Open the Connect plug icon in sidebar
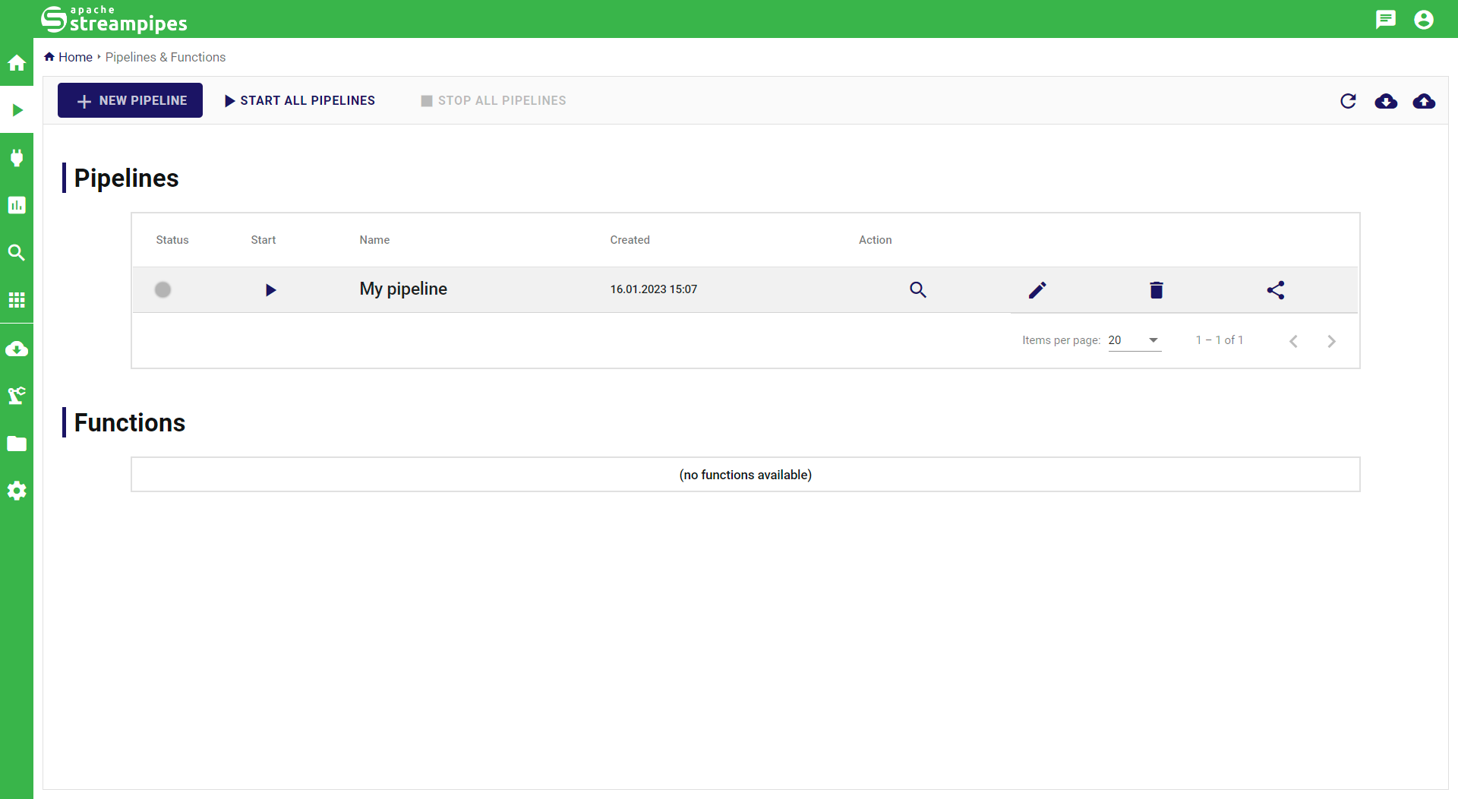1458x799 pixels. tap(17, 158)
